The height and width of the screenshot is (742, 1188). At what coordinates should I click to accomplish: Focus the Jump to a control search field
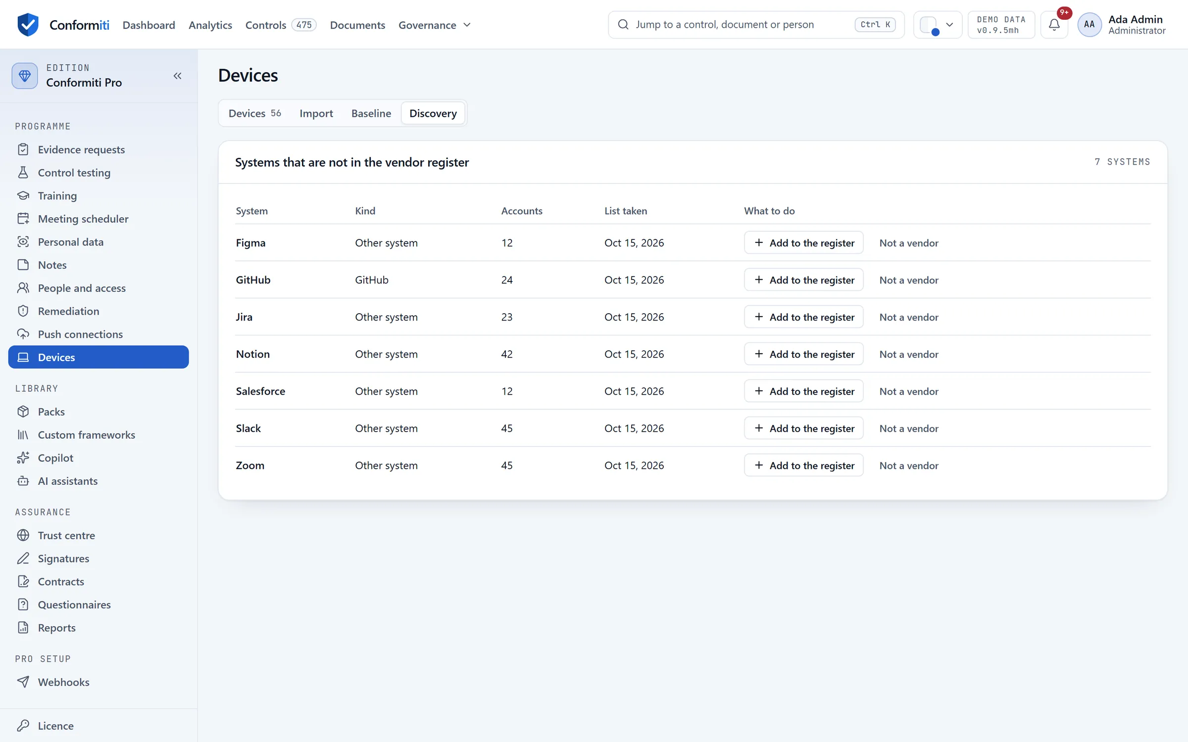(756, 24)
